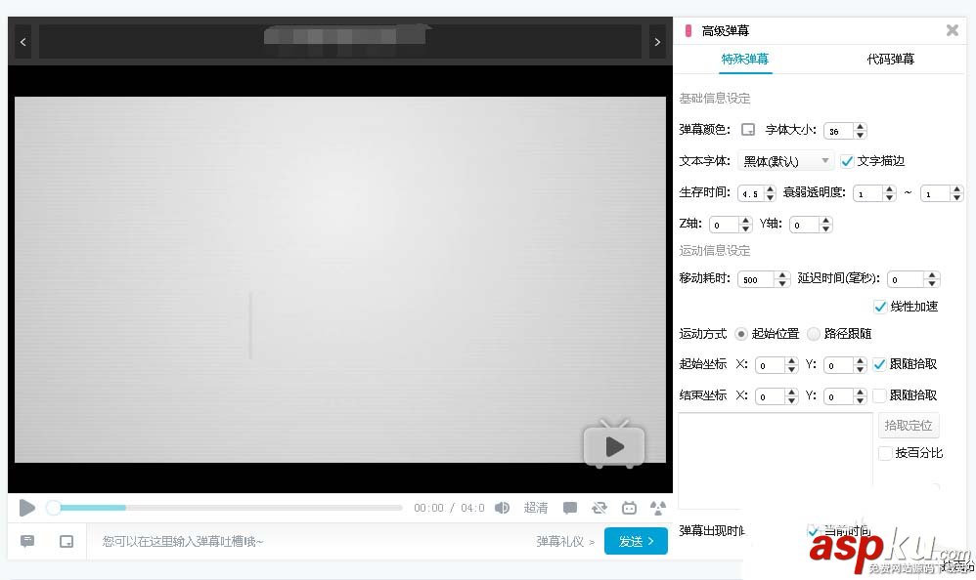Select the widescreen mode icon
976x580 pixels.
tap(65, 541)
